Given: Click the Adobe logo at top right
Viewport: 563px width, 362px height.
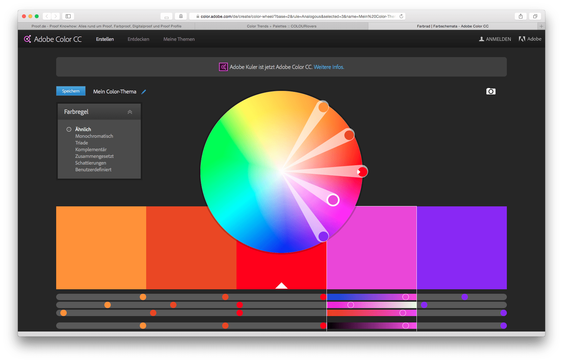Looking at the screenshot, I should point(530,39).
